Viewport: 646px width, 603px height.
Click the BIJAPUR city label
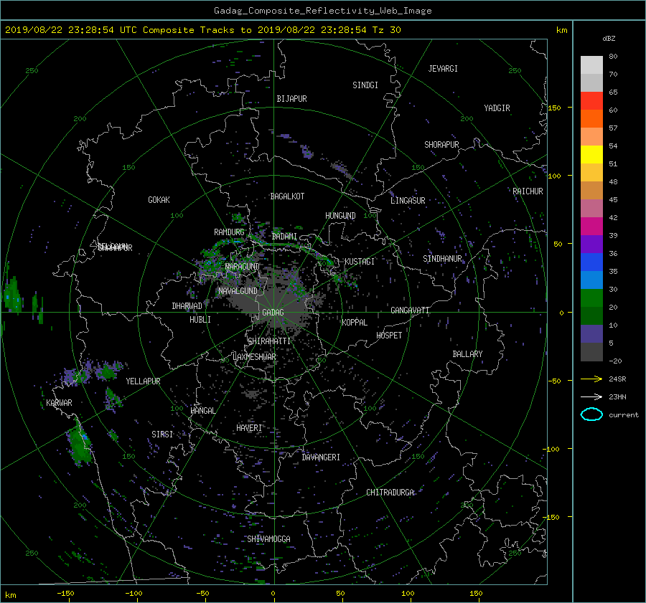click(291, 99)
